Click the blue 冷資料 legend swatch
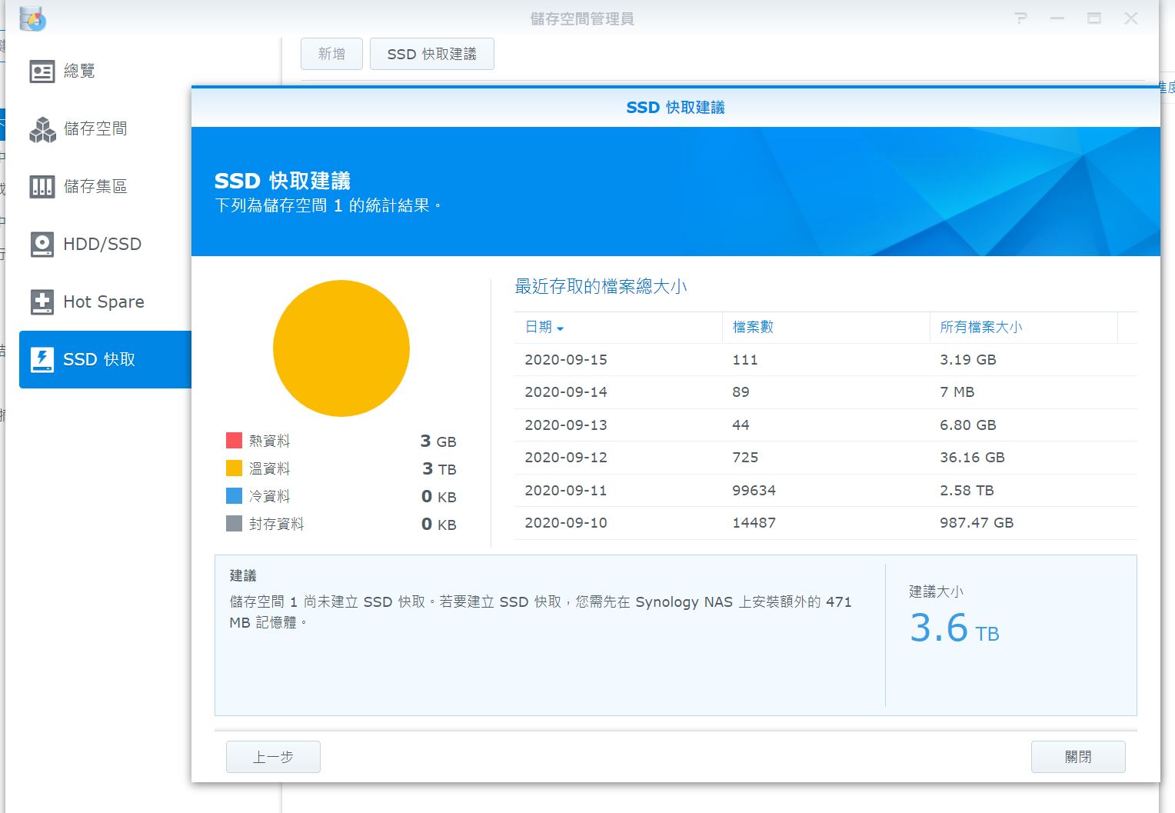This screenshot has height=813, width=1175. pos(235,496)
